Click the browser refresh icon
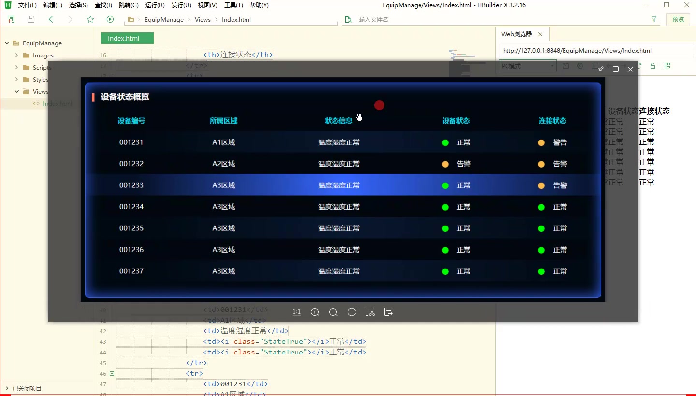696x396 pixels. (x=638, y=66)
